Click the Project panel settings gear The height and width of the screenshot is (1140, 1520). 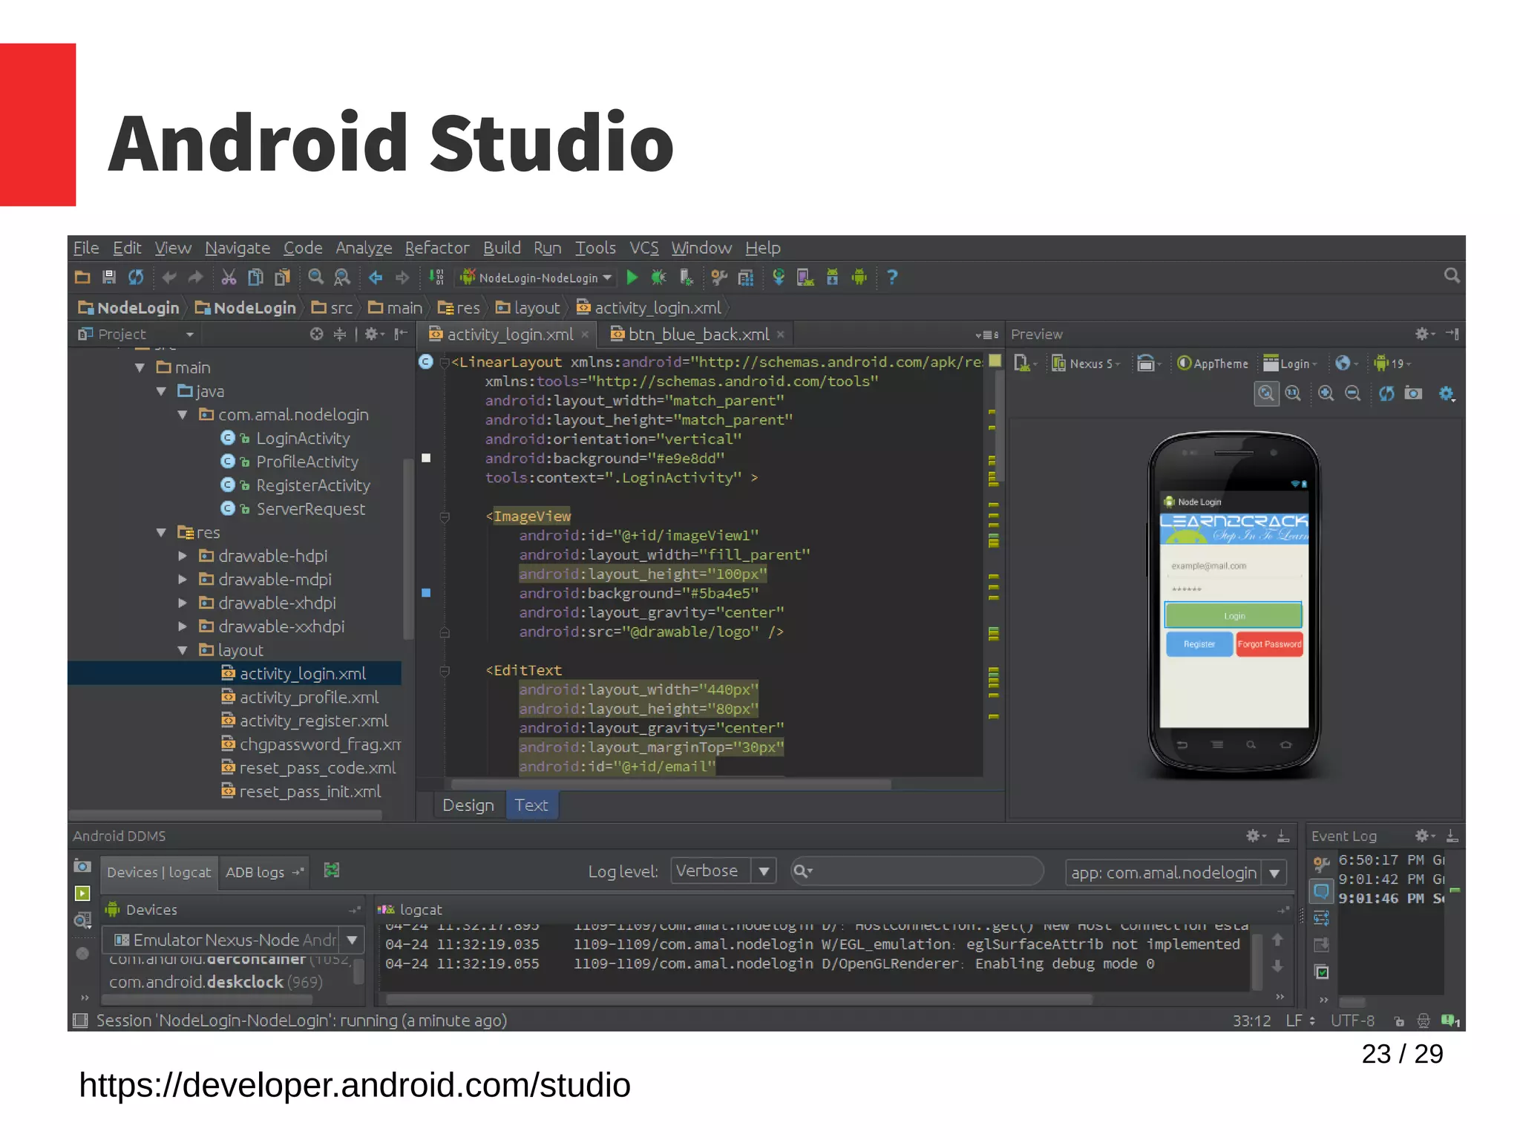[373, 334]
